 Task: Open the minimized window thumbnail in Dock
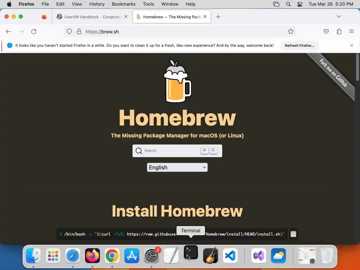coord(307,256)
